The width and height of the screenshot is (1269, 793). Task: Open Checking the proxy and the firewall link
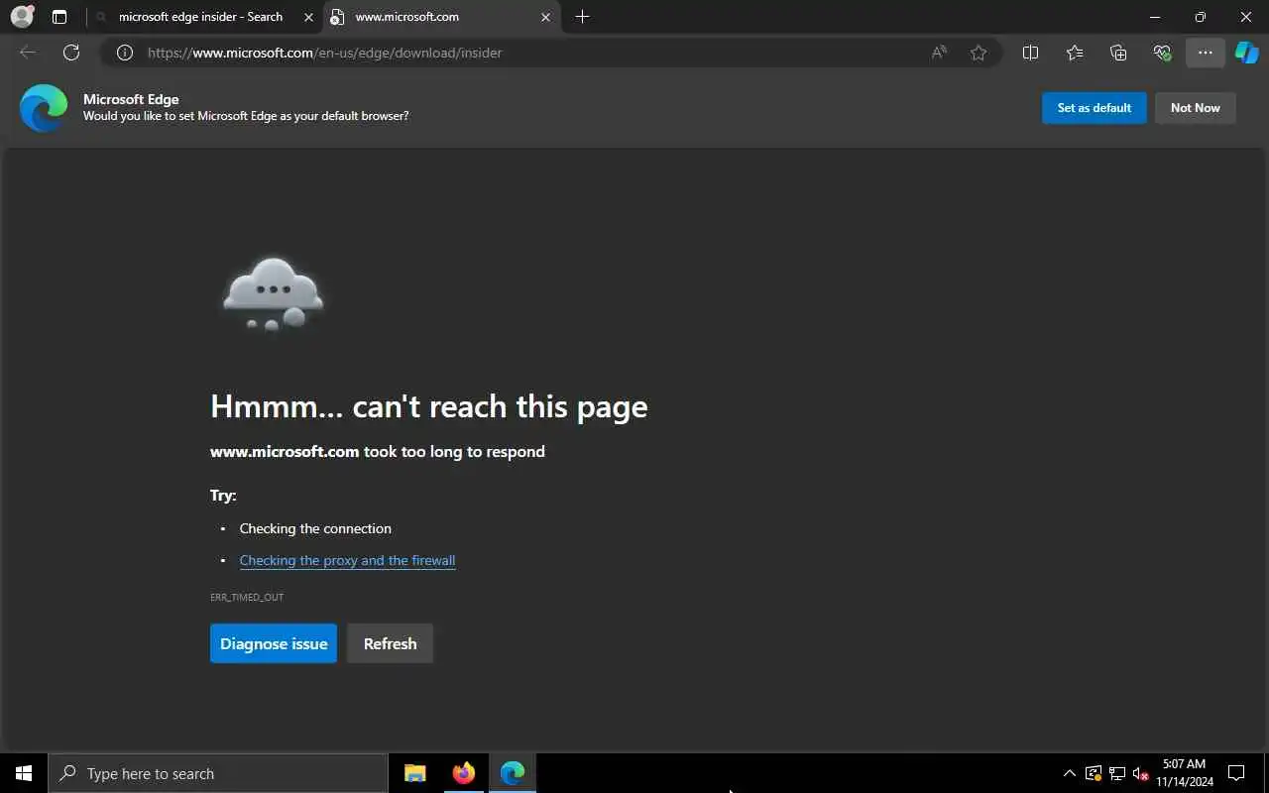tap(347, 560)
